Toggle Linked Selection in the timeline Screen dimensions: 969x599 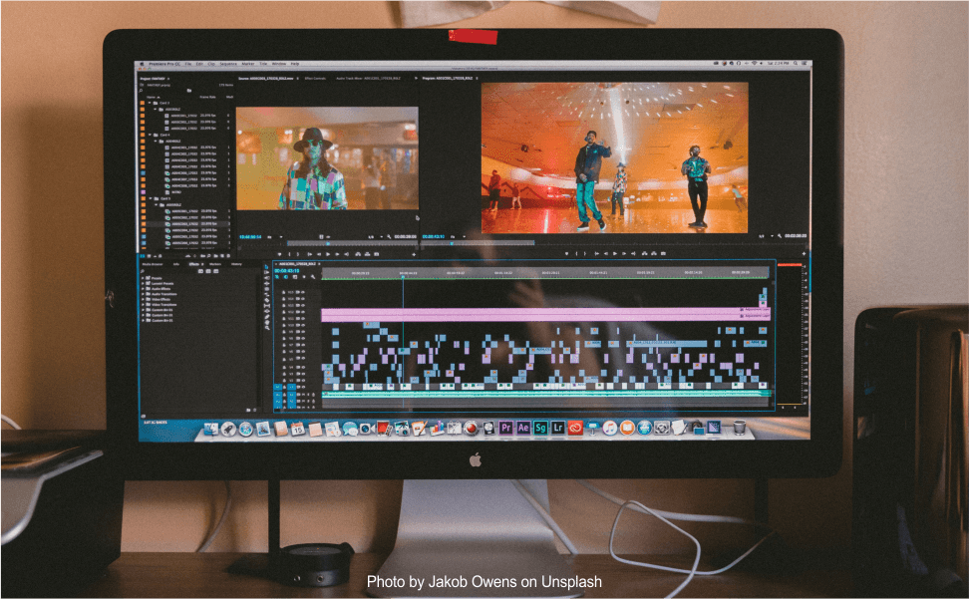coord(295,277)
